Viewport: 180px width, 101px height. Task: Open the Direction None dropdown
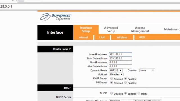(147, 70)
